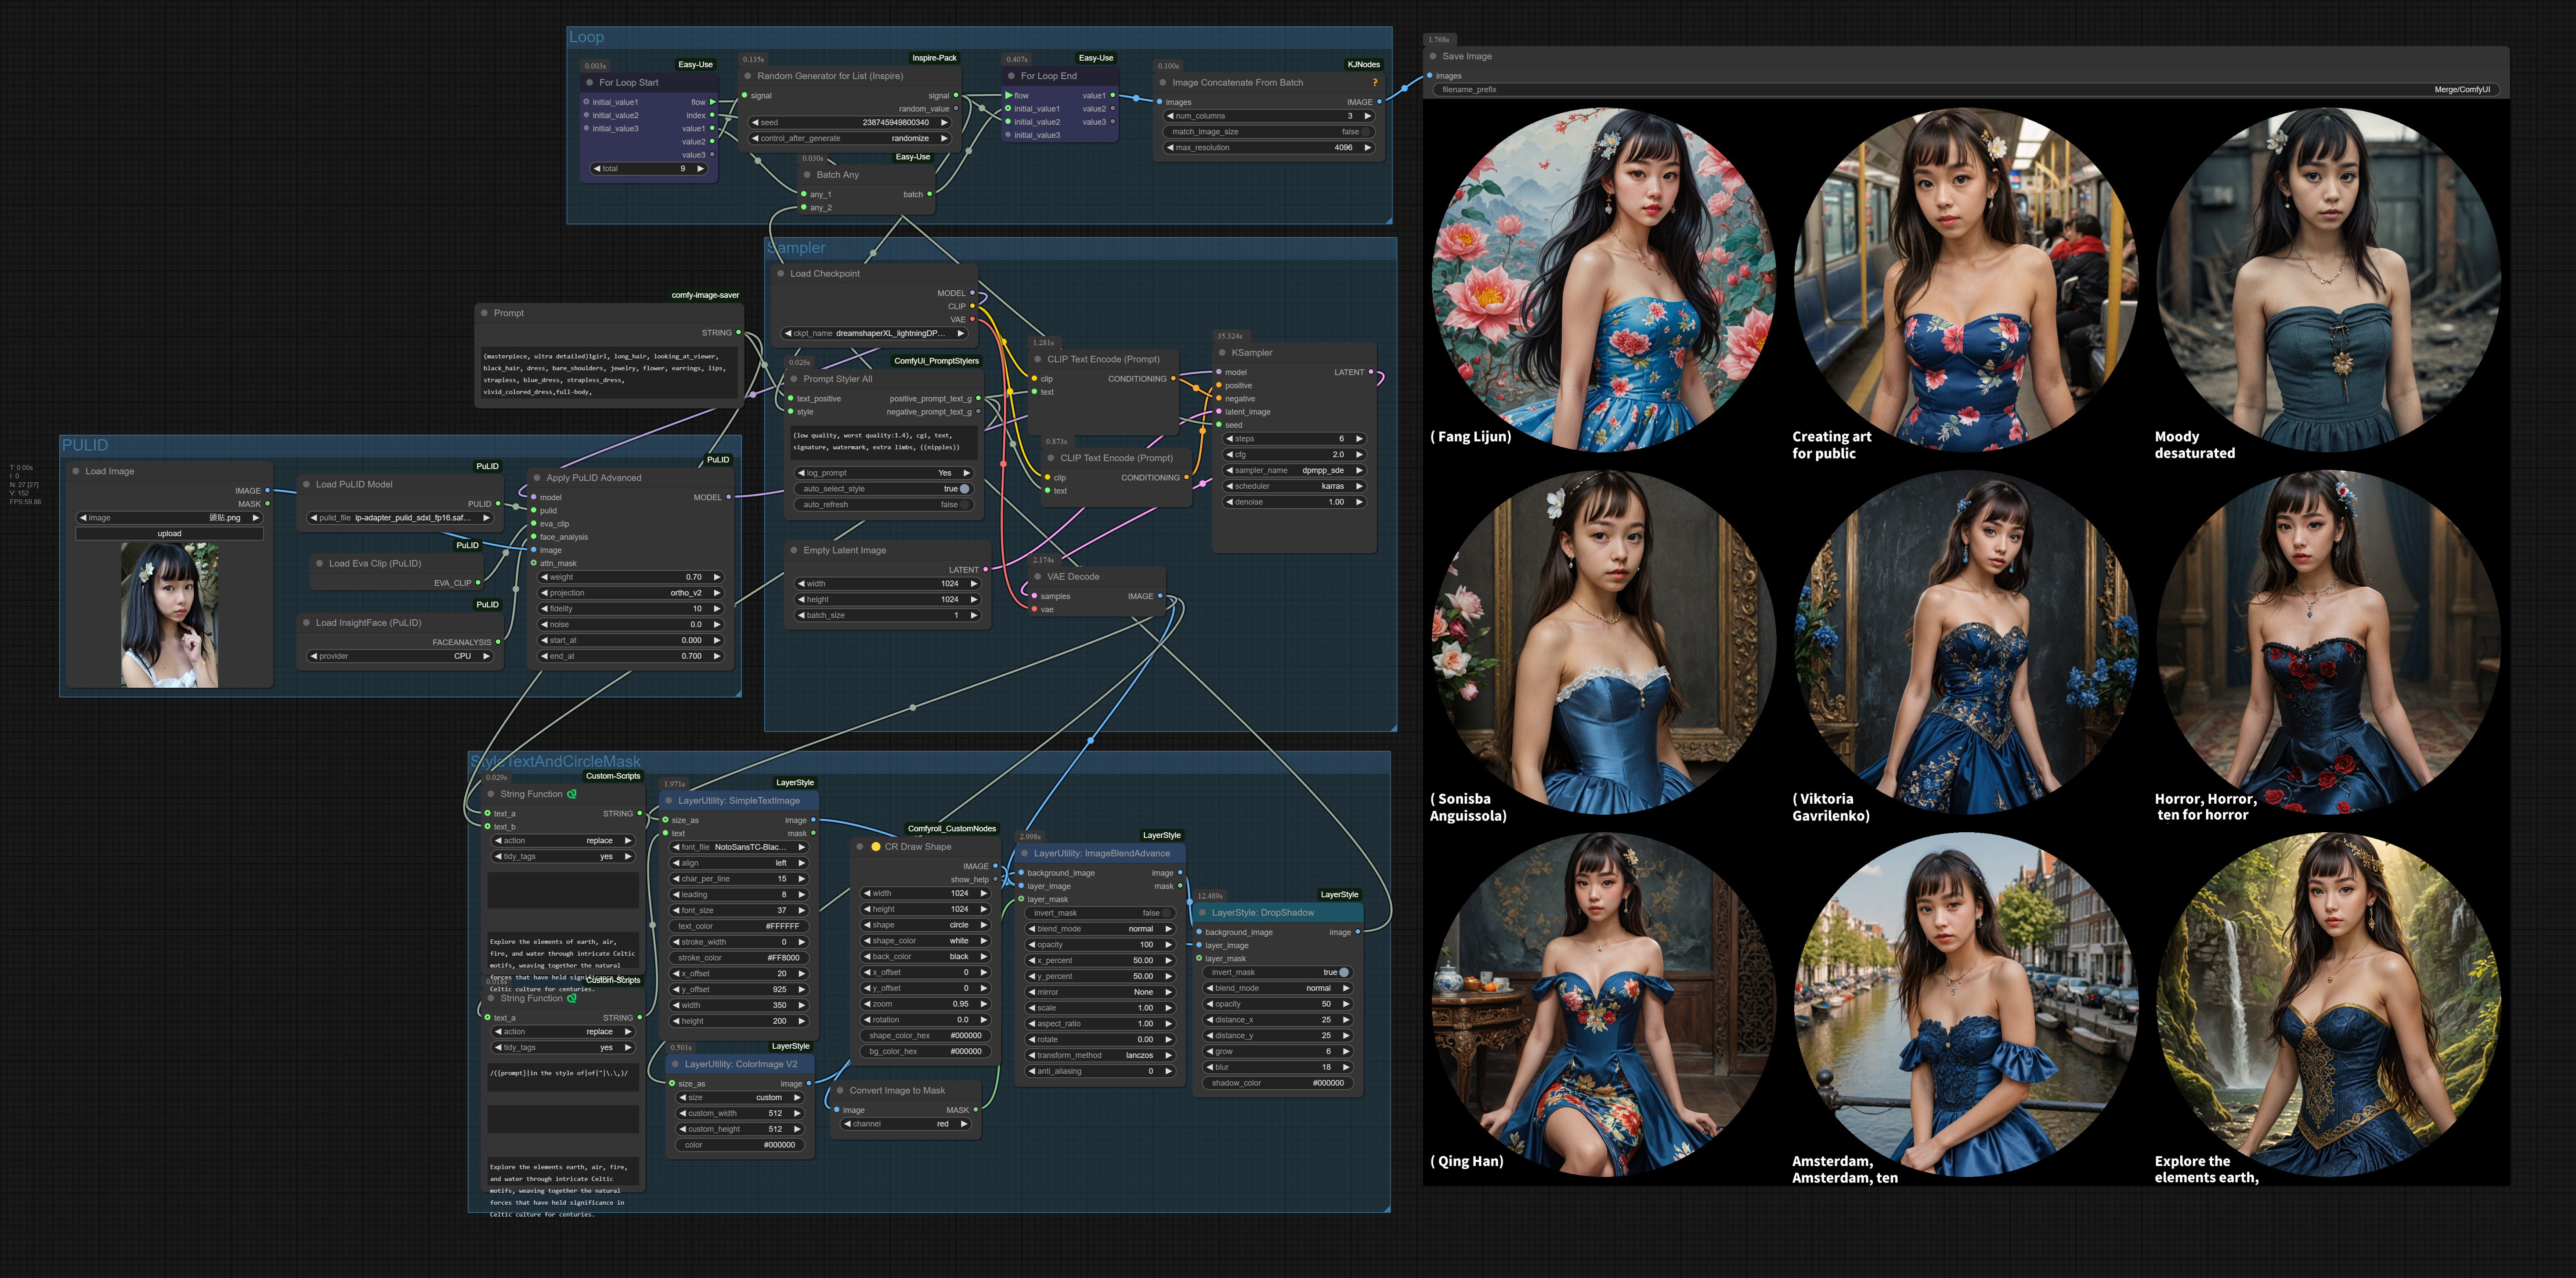Collapse the VAE Decode node via its title dot
Screen dimensions: 2576x1278
tap(1038, 577)
